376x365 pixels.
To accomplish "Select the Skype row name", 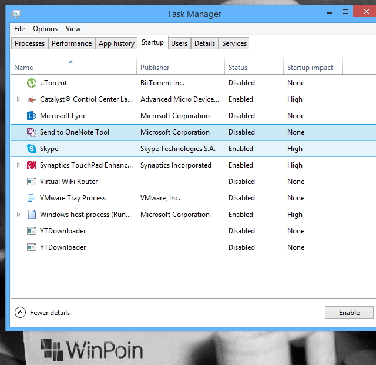I will coord(49,149).
